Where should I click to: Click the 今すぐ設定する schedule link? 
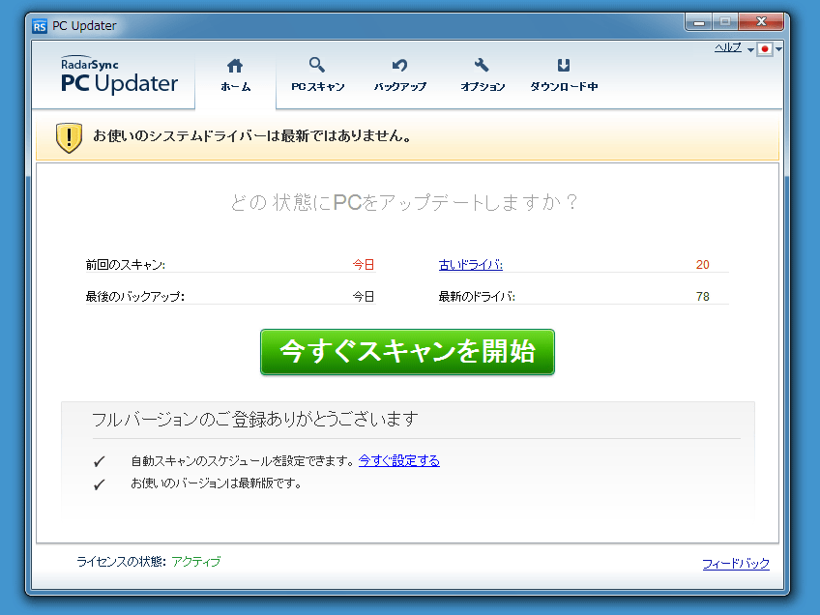(399, 460)
